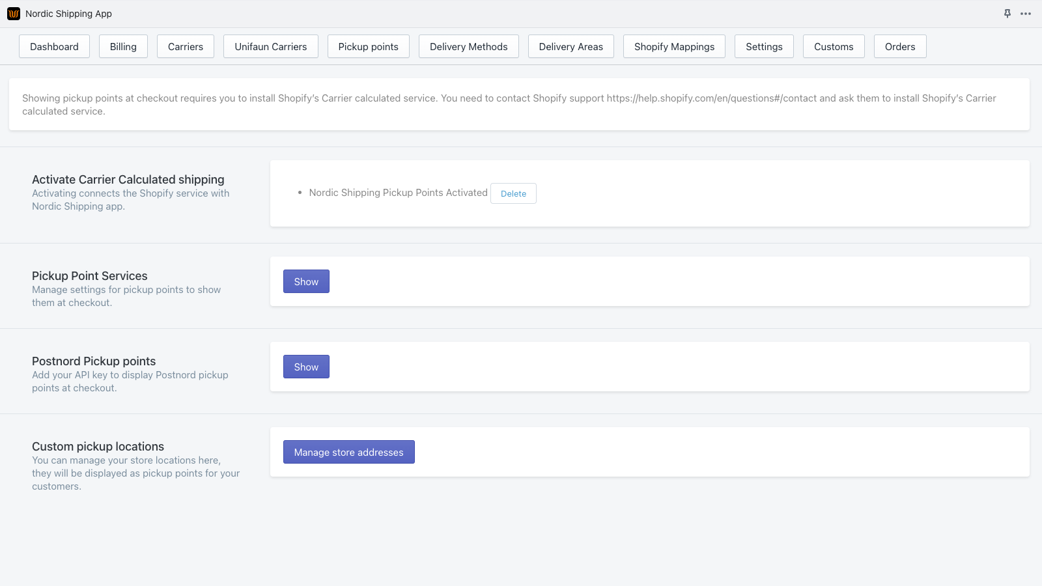Screen dimensions: 1042x586
Task: Open the Billing tab
Action: [123, 46]
